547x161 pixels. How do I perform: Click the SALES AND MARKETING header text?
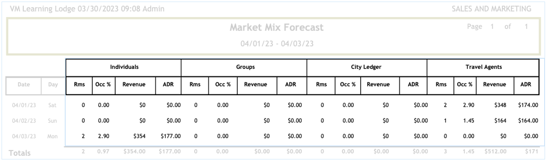pos(491,9)
